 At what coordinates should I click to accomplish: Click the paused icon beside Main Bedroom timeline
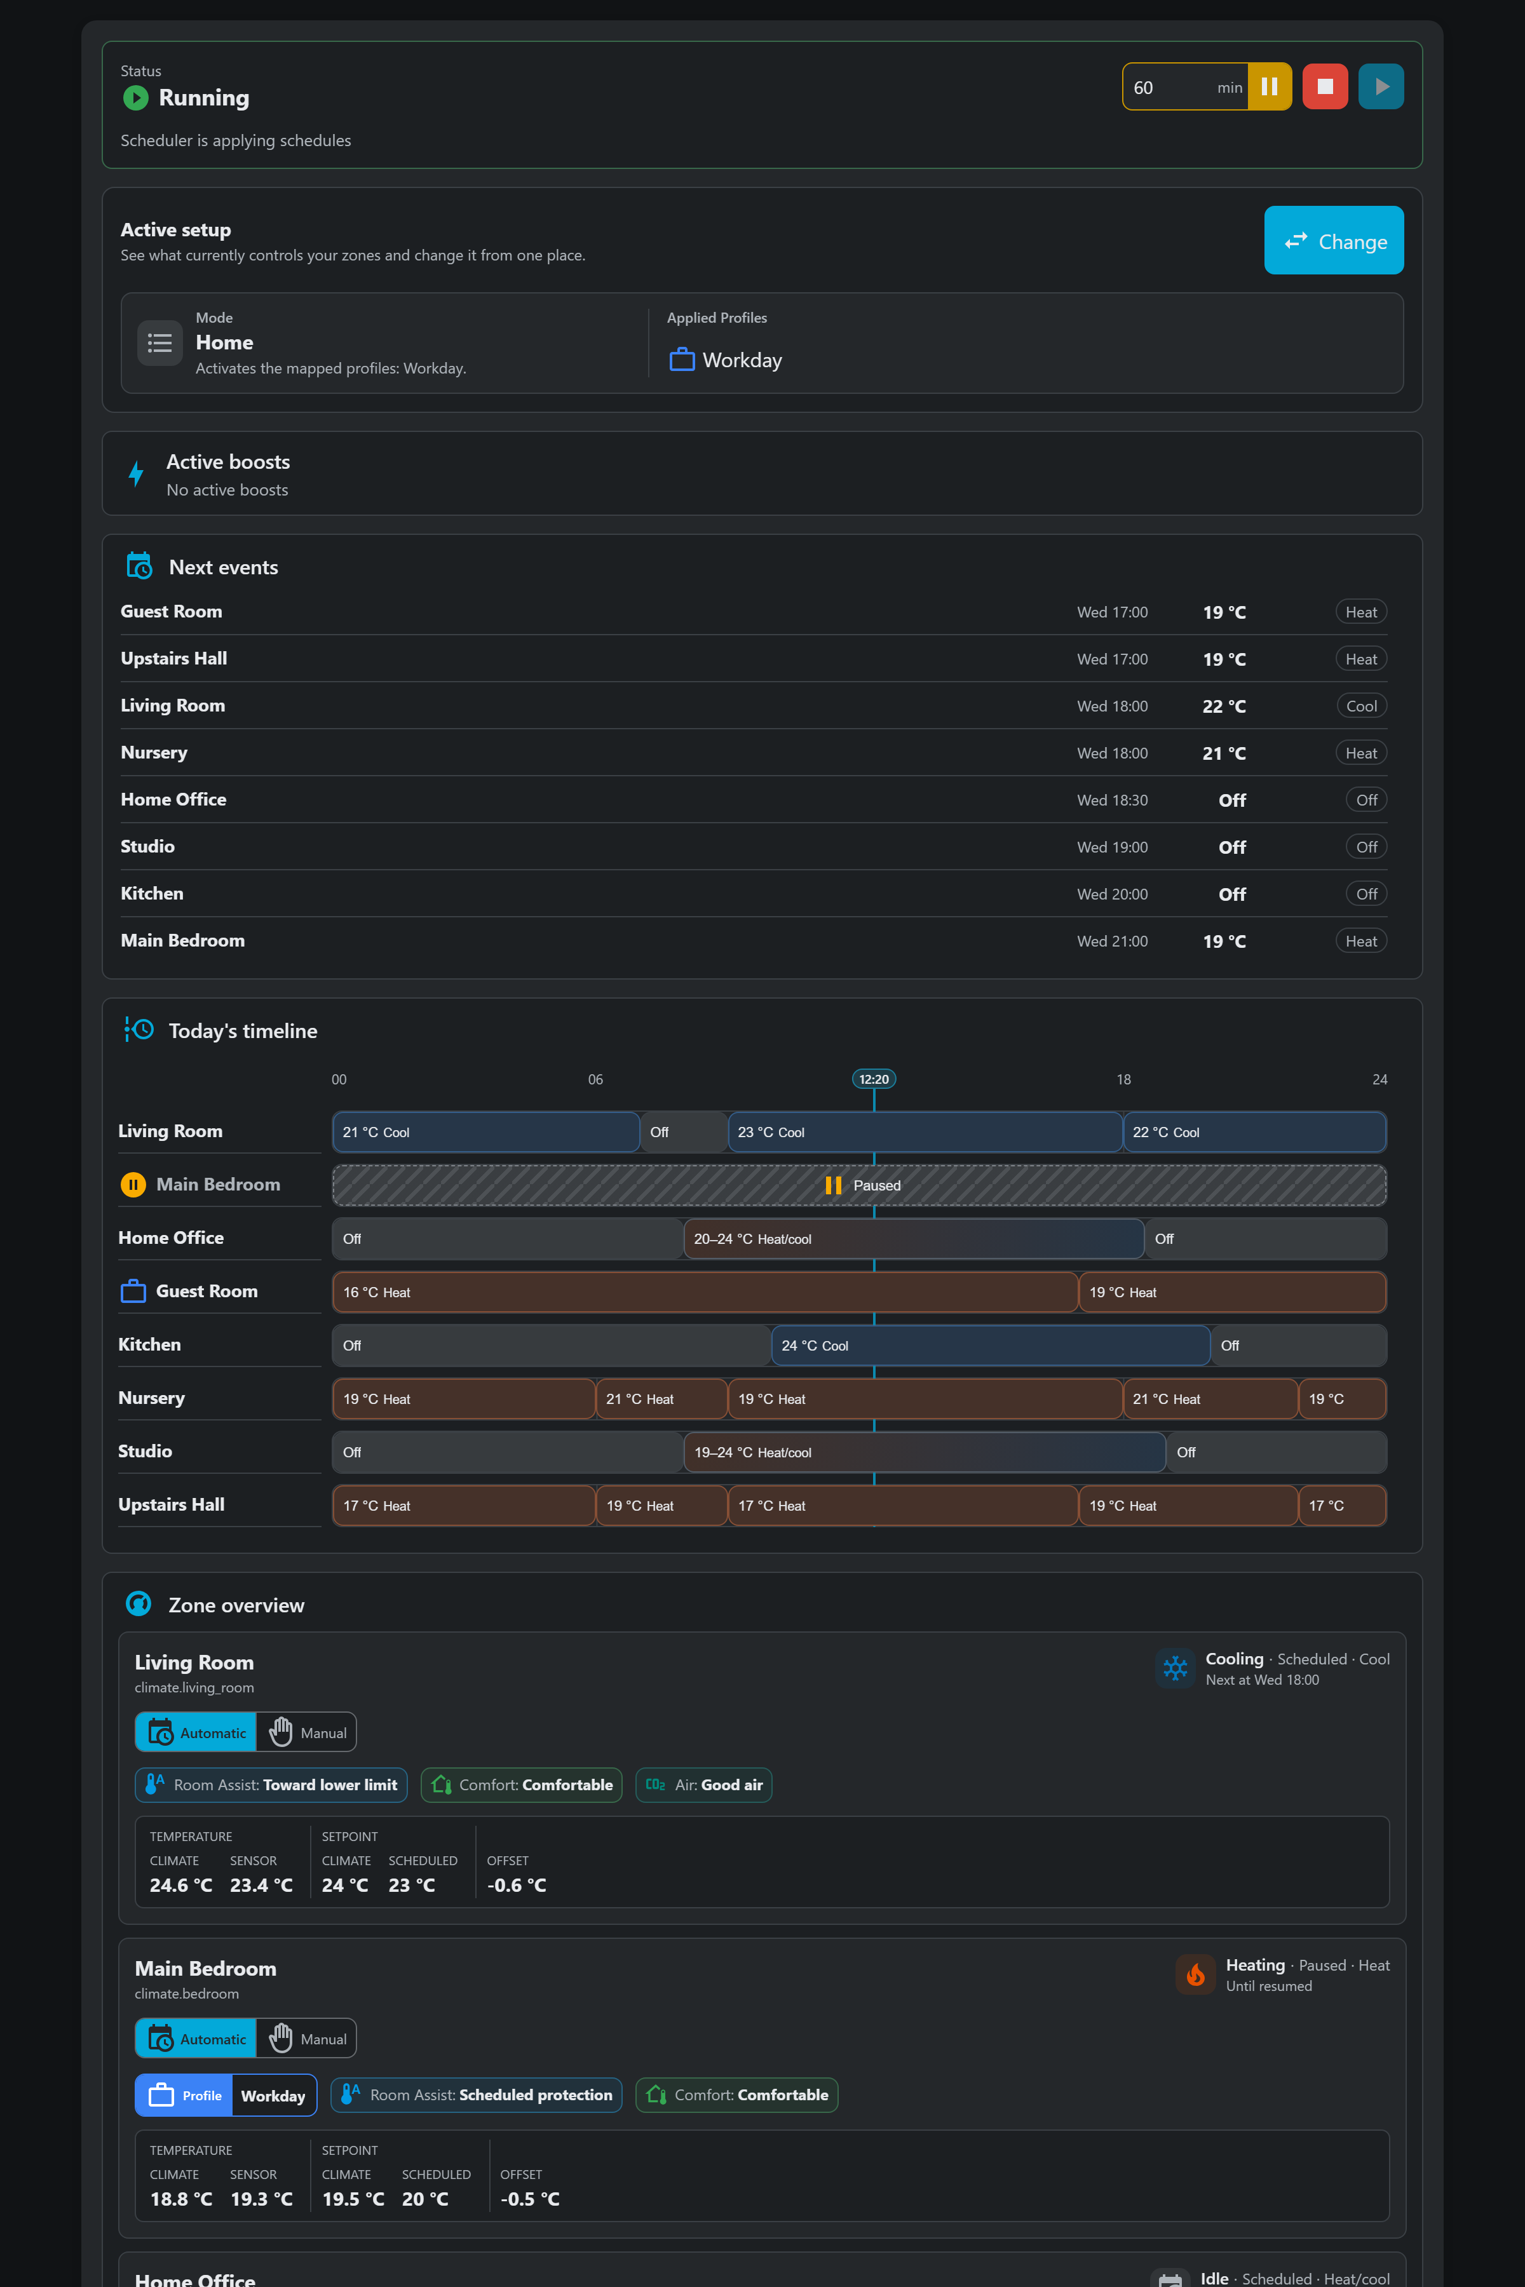point(133,1184)
